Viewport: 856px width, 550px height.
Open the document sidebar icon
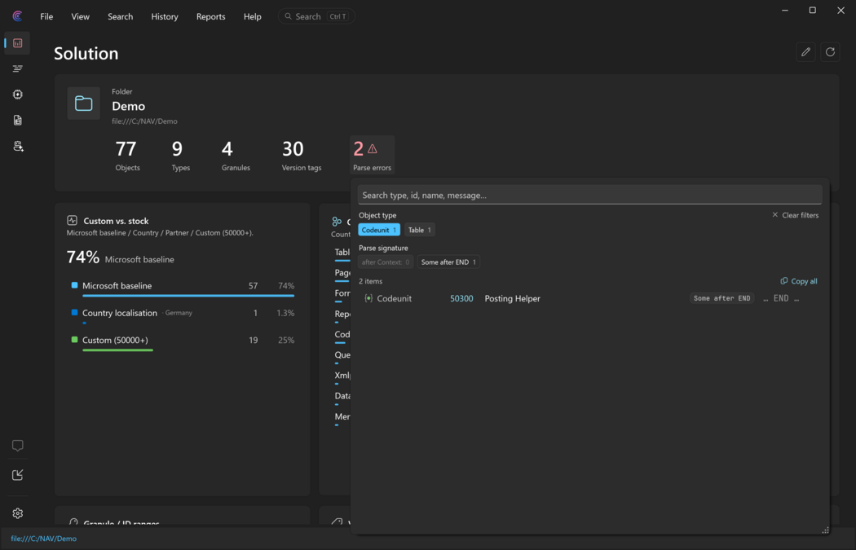(17, 120)
